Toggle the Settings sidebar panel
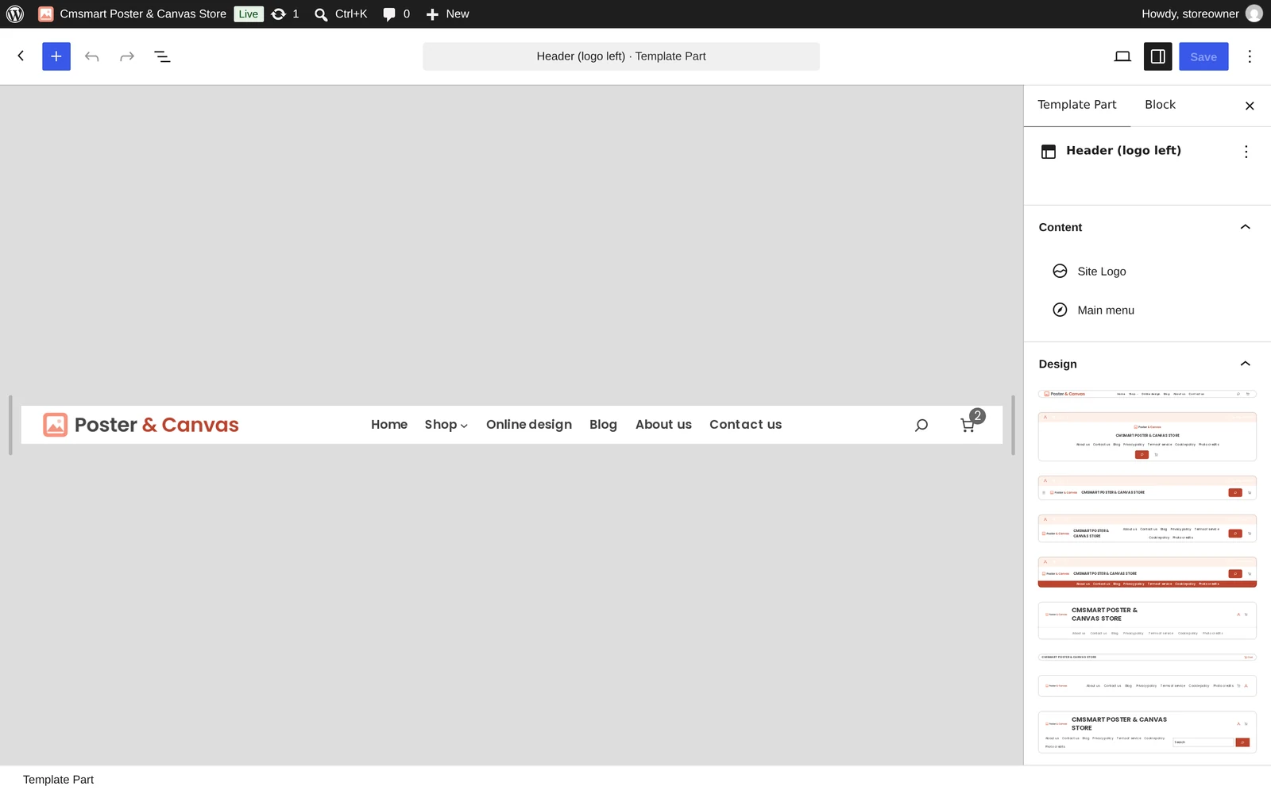The image size is (1271, 794). click(1158, 56)
